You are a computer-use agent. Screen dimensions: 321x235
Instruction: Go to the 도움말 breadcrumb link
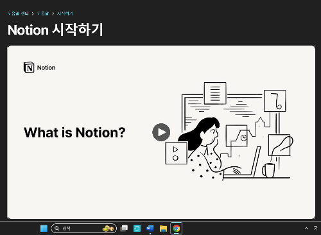pyautogui.click(x=43, y=13)
